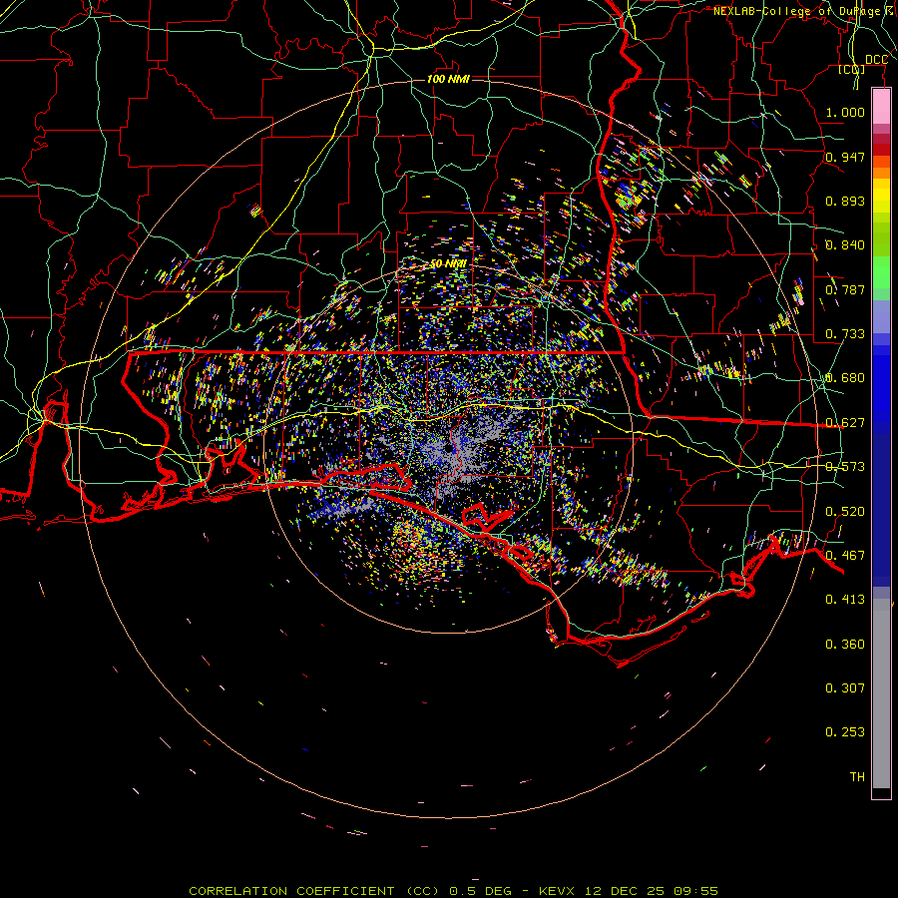Click the 0.840 scale value

[x=845, y=245]
